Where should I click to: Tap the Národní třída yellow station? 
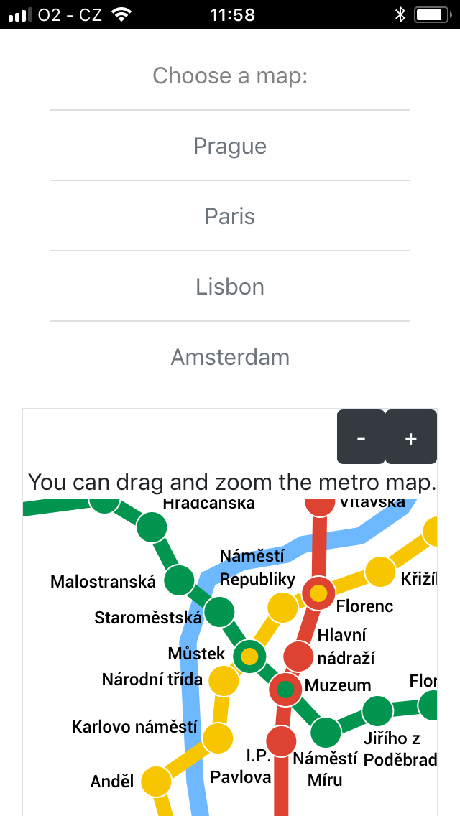point(224,680)
